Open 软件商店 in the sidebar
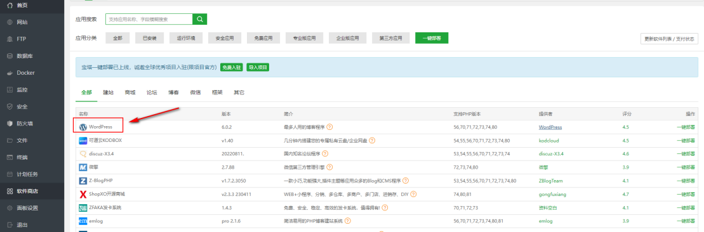Viewport: 704px width, 232px height. (32, 191)
